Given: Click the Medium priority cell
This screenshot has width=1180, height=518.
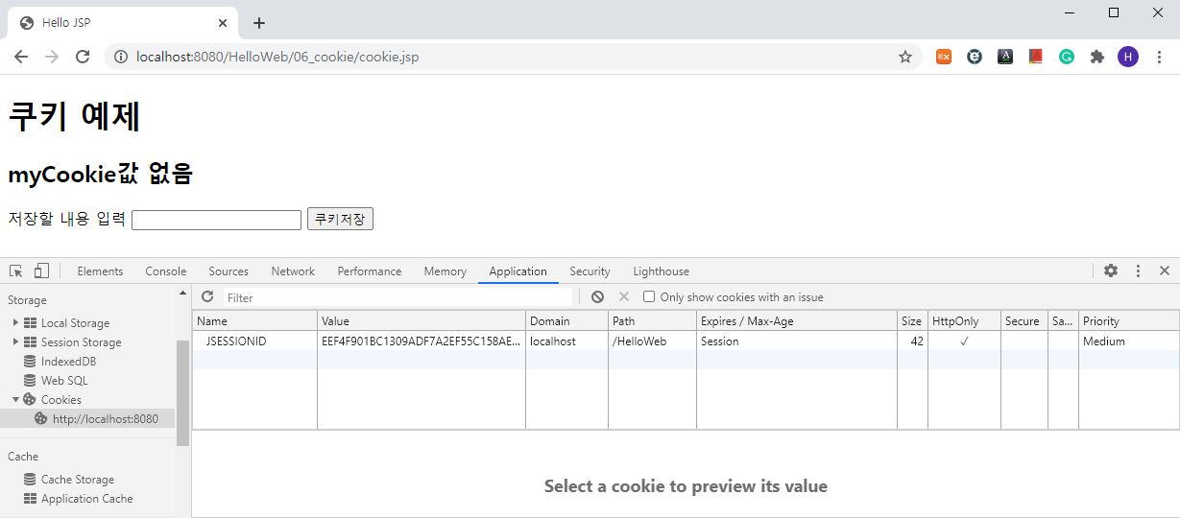Looking at the screenshot, I should coord(1129,341).
